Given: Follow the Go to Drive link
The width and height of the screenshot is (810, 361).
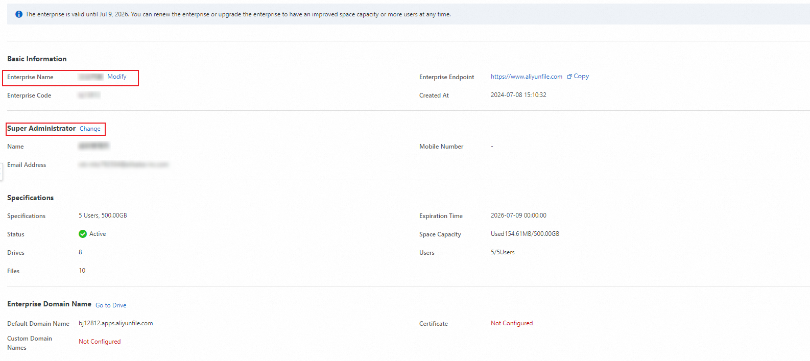Looking at the screenshot, I should [111, 305].
